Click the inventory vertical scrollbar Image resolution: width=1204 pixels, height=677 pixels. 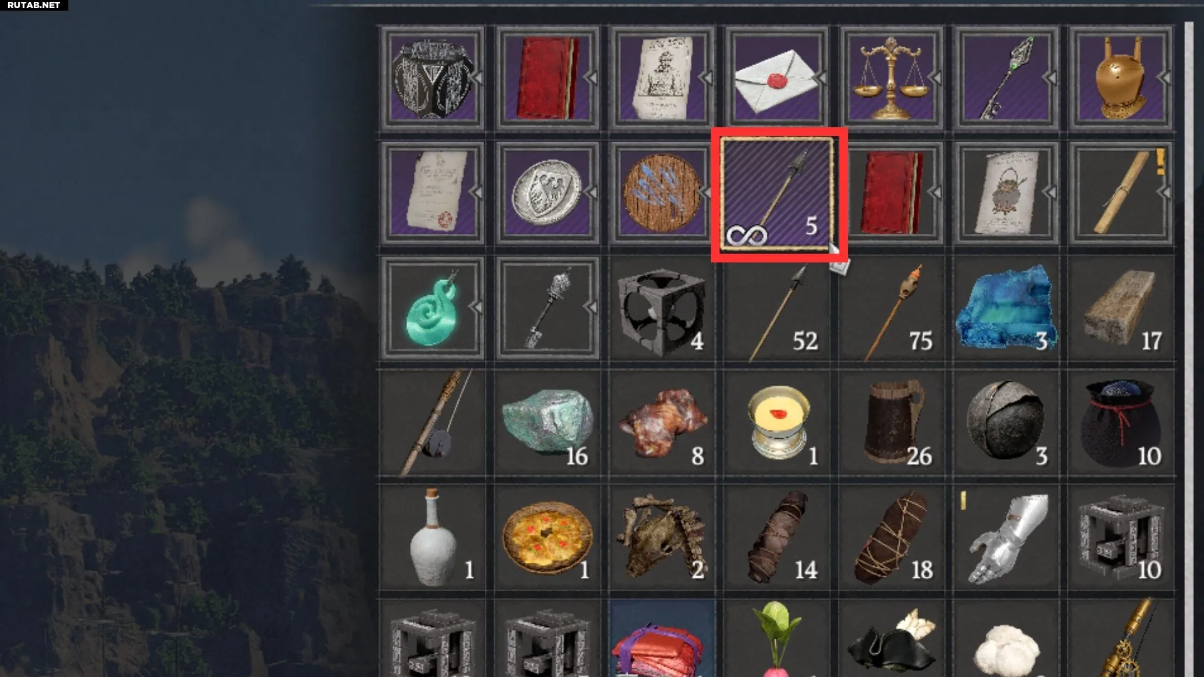pyautogui.click(x=1188, y=349)
